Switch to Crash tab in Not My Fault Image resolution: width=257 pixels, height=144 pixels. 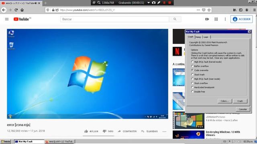[190, 37]
